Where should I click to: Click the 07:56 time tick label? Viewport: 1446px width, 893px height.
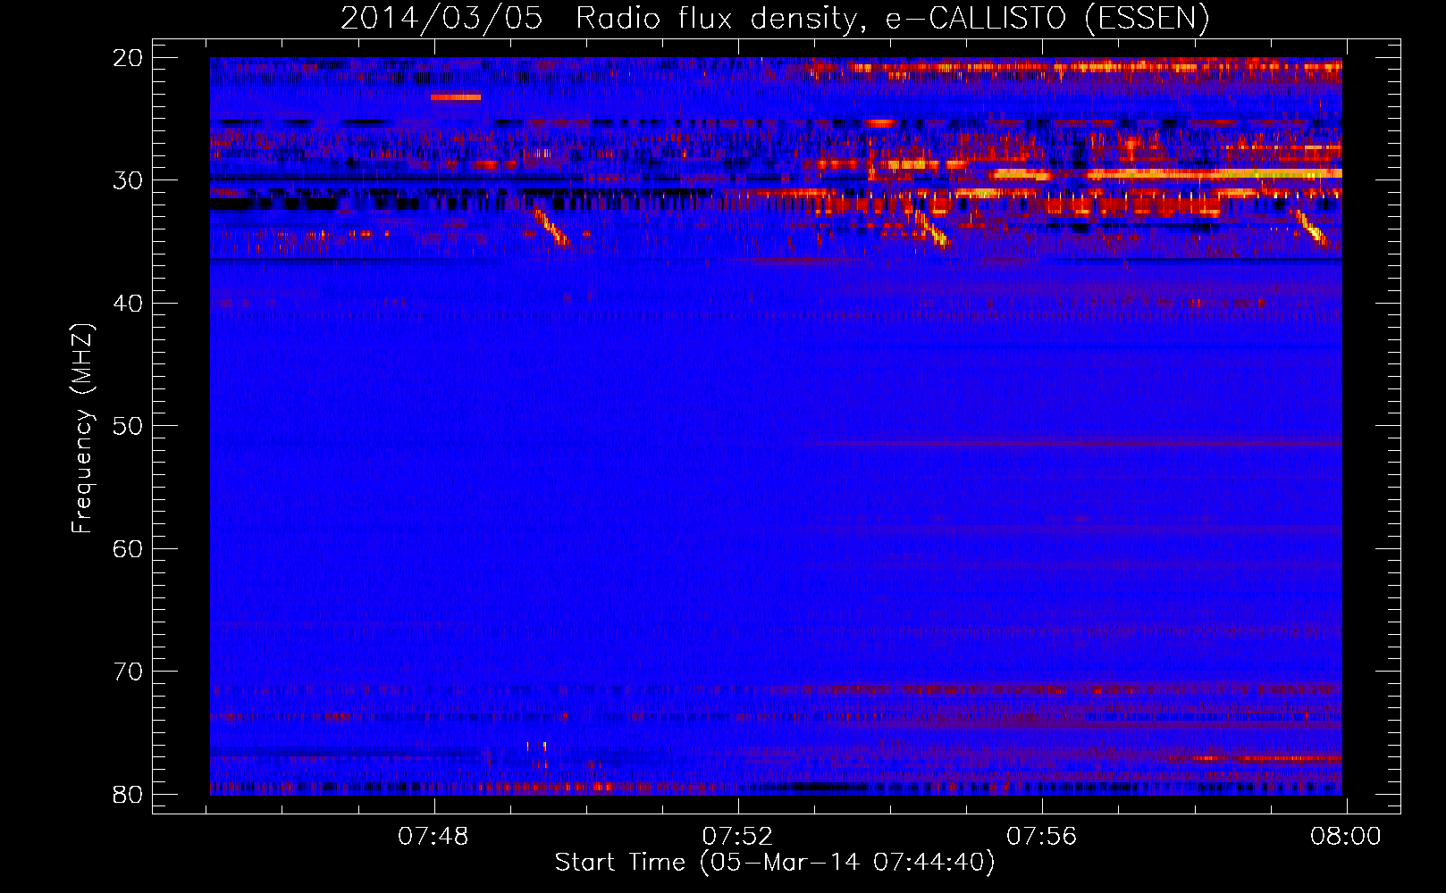coord(1042,837)
